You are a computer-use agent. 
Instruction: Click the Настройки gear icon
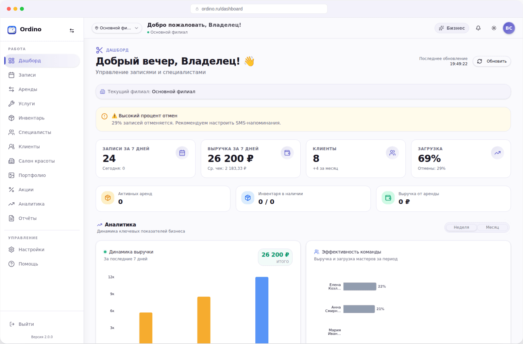pyautogui.click(x=11, y=250)
